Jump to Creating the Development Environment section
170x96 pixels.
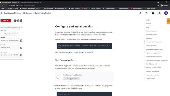[x=156, y=60]
